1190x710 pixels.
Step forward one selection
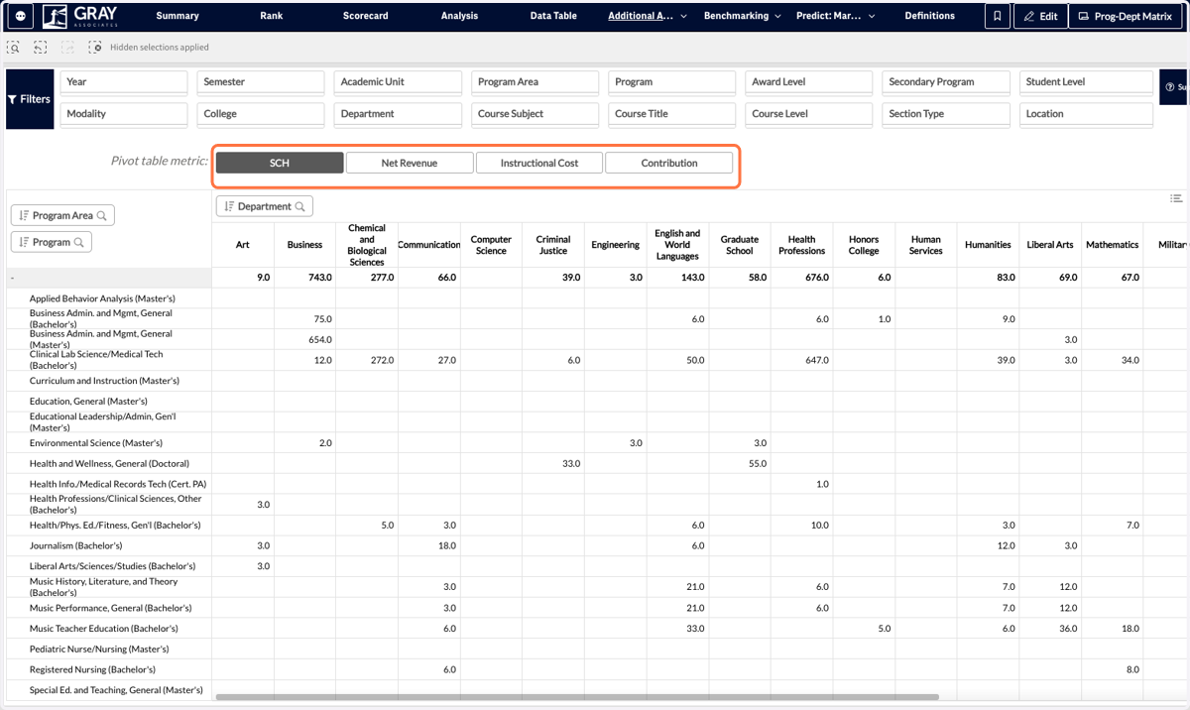point(67,48)
